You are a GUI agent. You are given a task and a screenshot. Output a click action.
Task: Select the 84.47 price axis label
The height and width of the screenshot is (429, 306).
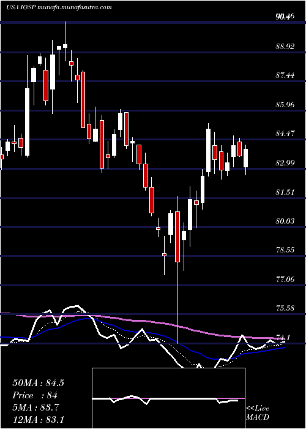click(285, 134)
